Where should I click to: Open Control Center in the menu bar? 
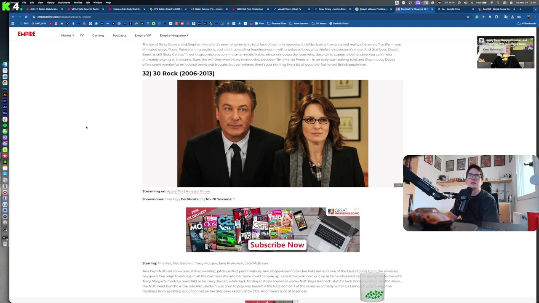[x=504, y=3]
